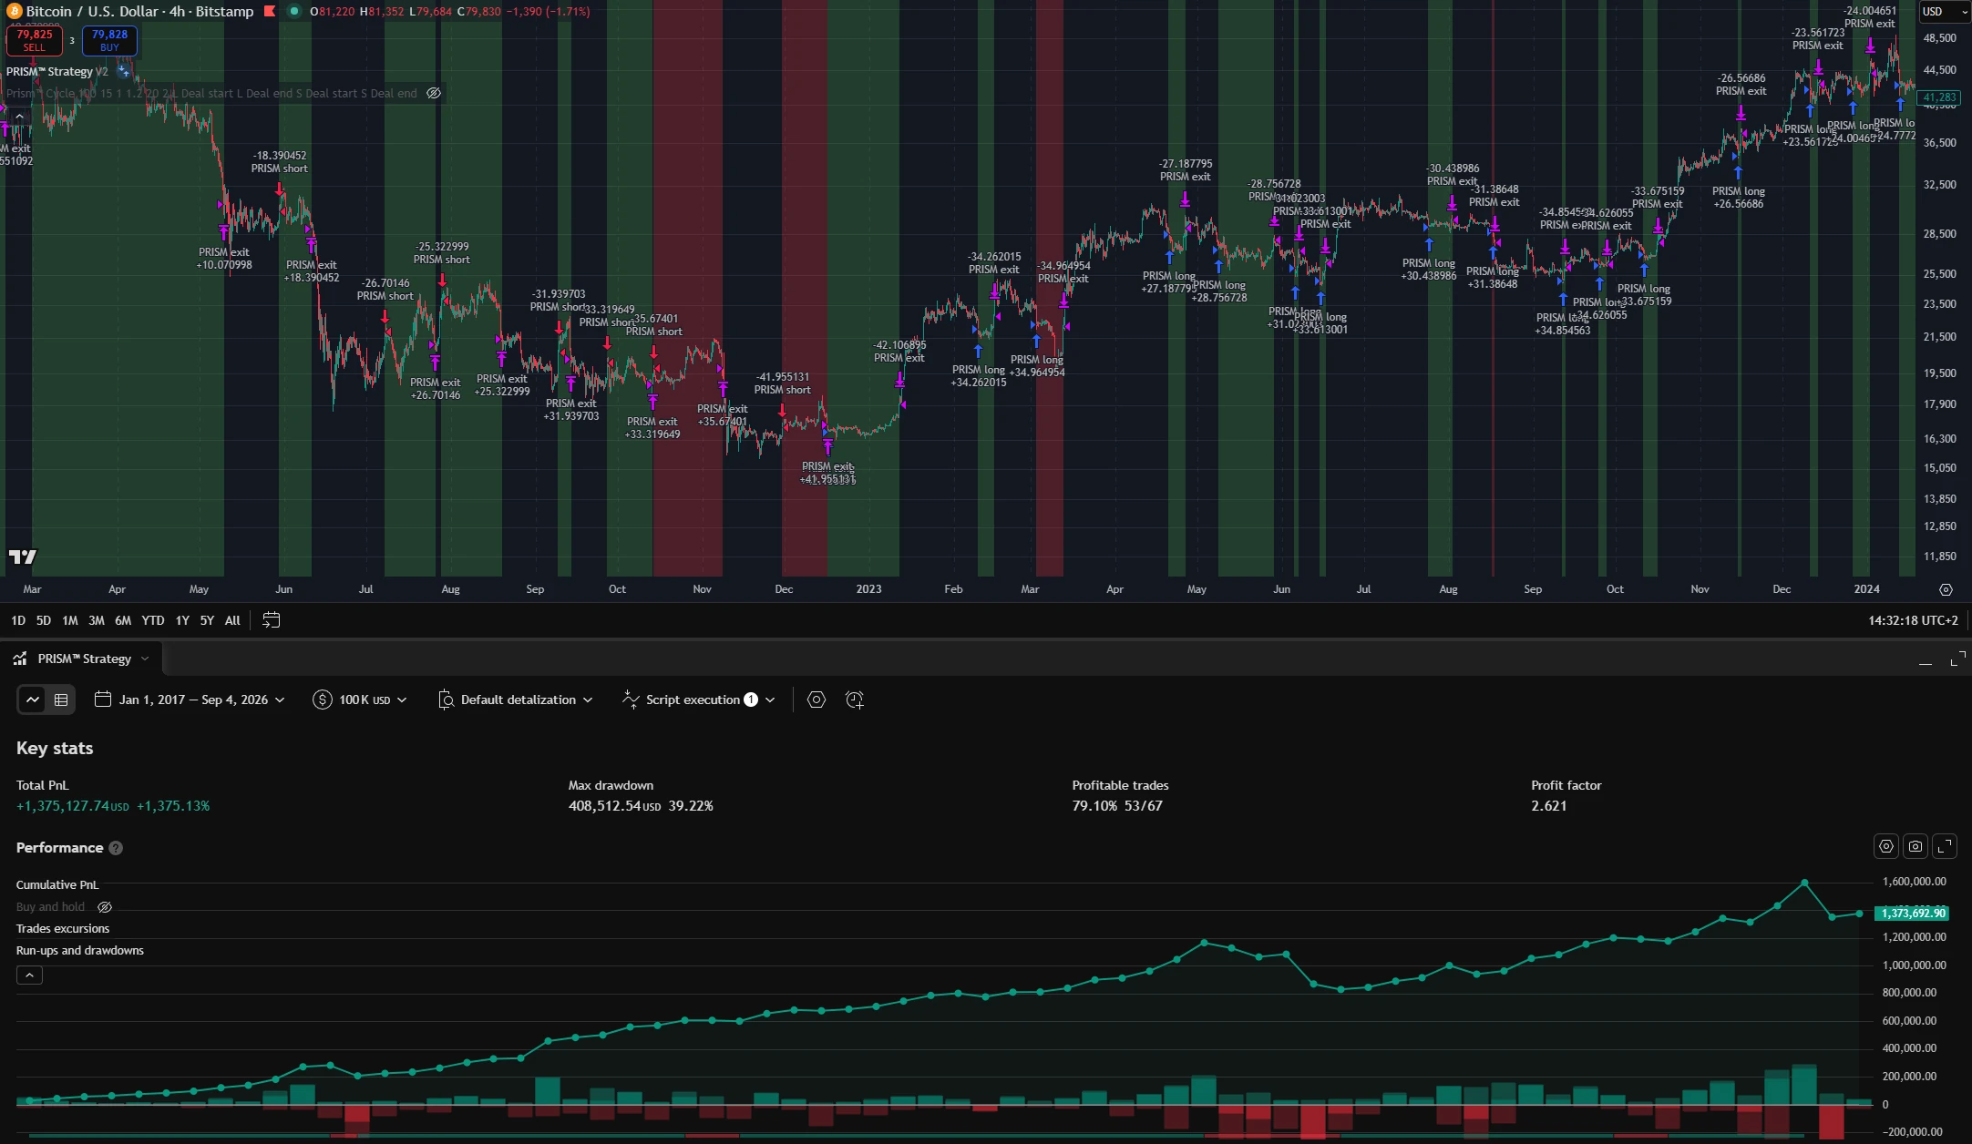This screenshot has width=1972, height=1144.
Task: Click the TradingView logo on chart
Action: (23, 557)
